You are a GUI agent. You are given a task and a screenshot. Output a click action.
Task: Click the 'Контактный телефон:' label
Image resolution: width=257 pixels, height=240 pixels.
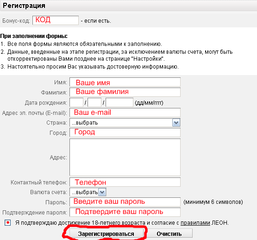39,183
